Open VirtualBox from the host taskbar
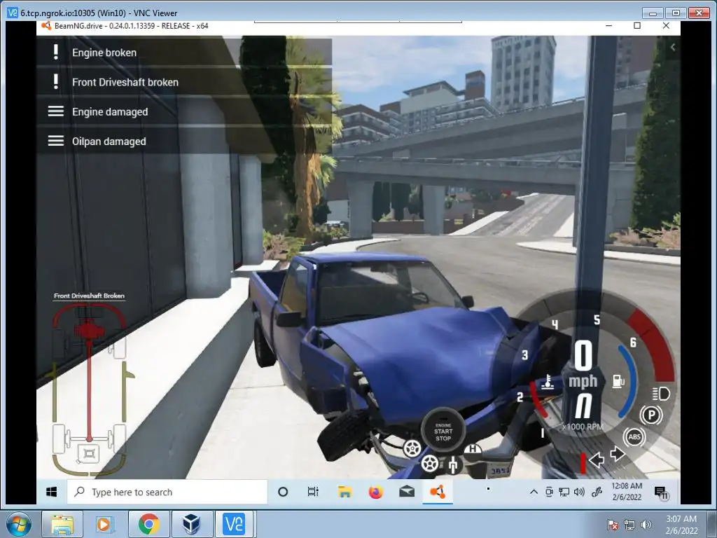 pyautogui.click(x=192, y=524)
